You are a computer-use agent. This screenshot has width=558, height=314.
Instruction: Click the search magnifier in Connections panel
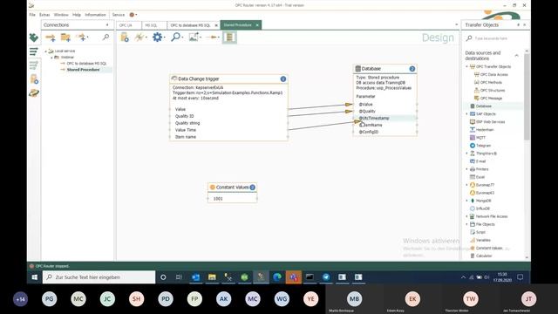tap(105, 37)
